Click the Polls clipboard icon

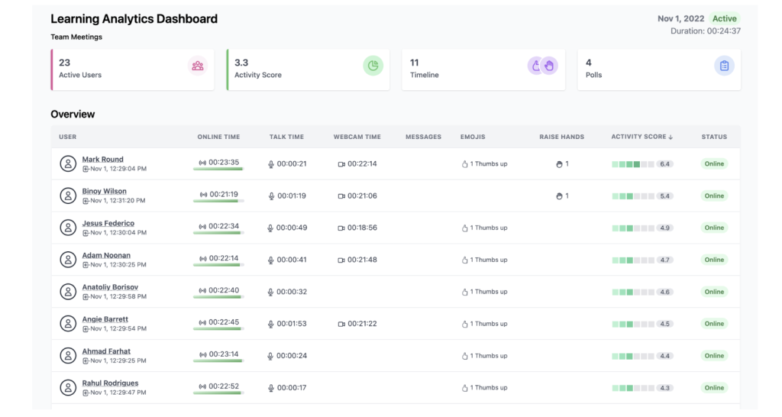[x=724, y=66]
